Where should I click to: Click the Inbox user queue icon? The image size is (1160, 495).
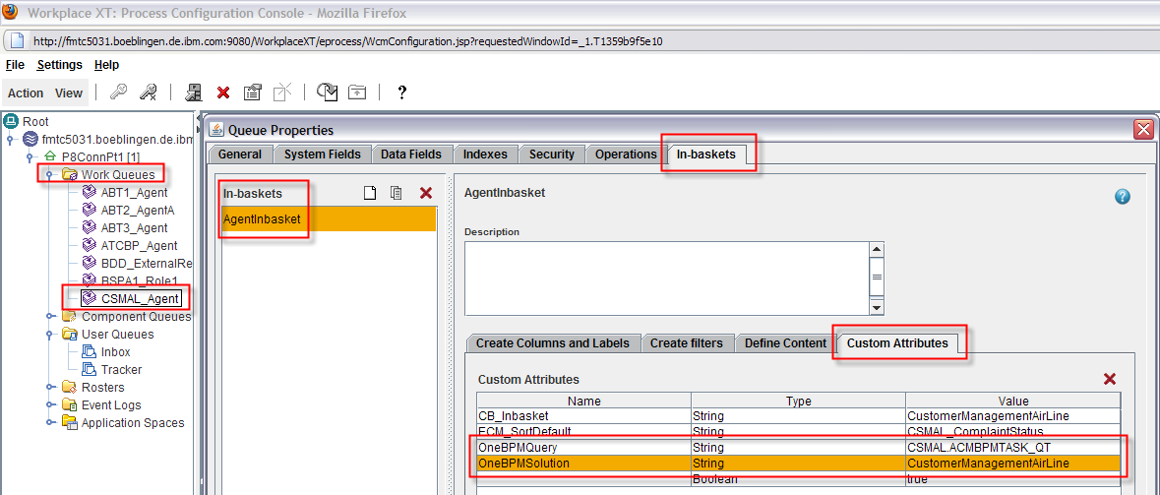[90, 352]
